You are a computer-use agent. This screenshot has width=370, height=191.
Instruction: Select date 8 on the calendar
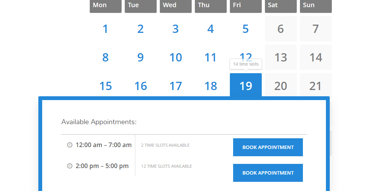(105, 57)
